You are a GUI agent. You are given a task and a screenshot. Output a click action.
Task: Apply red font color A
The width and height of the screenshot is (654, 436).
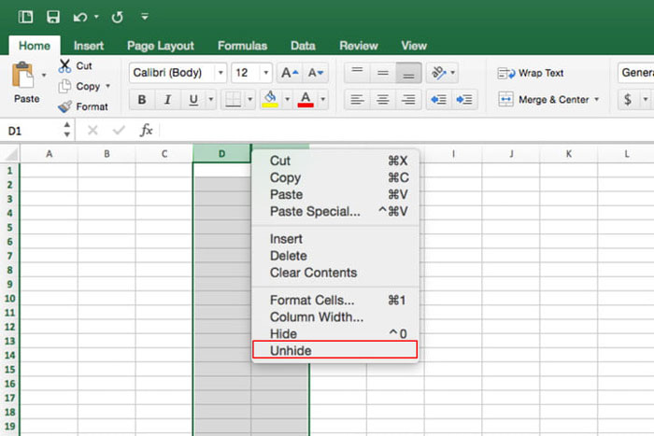(x=306, y=100)
